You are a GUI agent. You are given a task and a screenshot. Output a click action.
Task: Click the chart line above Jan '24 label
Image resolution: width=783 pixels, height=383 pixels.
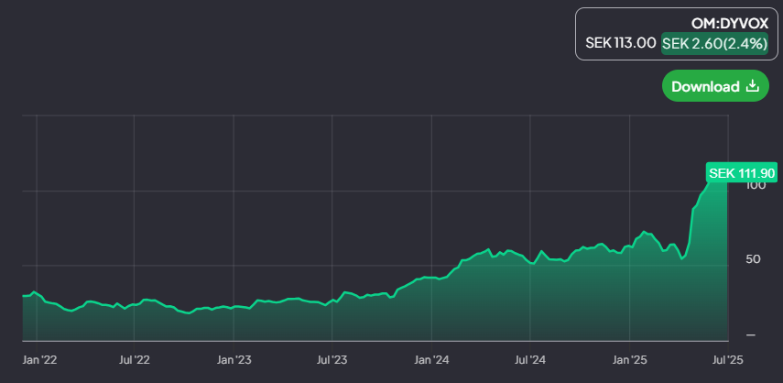(x=430, y=278)
